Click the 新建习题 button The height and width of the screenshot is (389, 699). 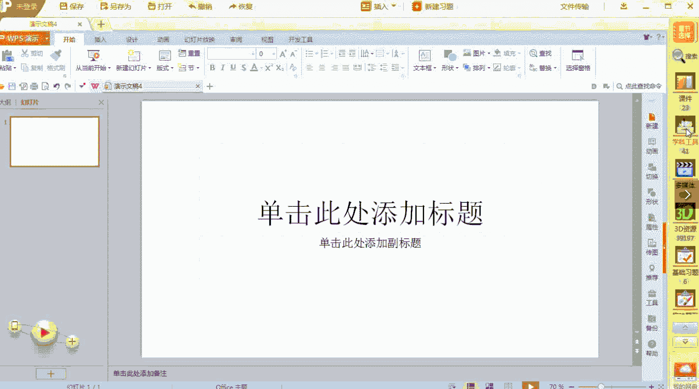pyautogui.click(x=433, y=7)
